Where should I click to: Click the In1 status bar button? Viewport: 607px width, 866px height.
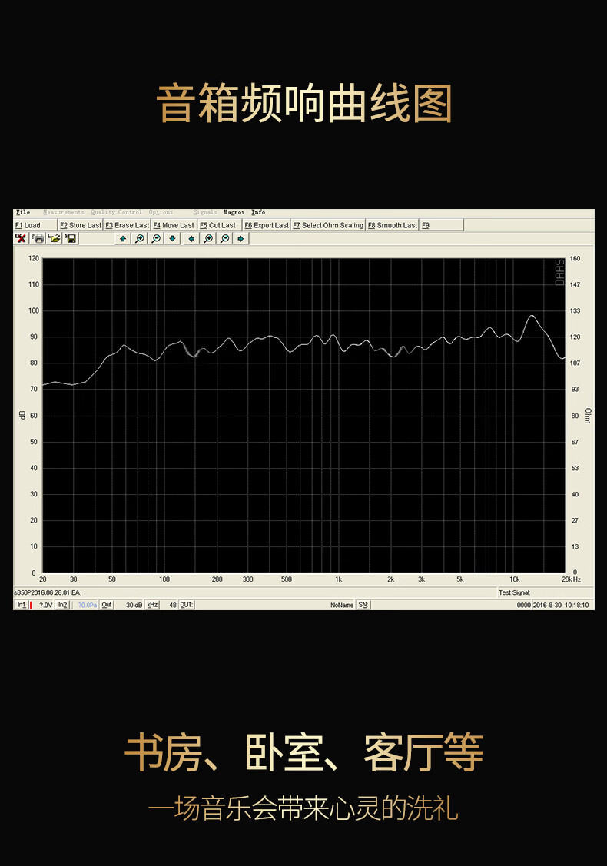click(x=21, y=605)
